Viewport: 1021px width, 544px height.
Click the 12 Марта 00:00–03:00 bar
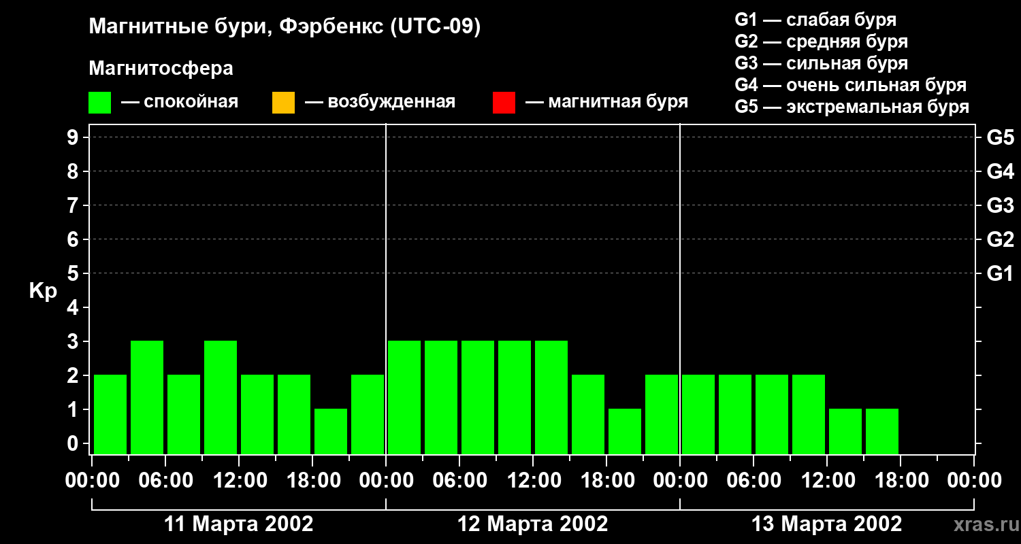404,397
